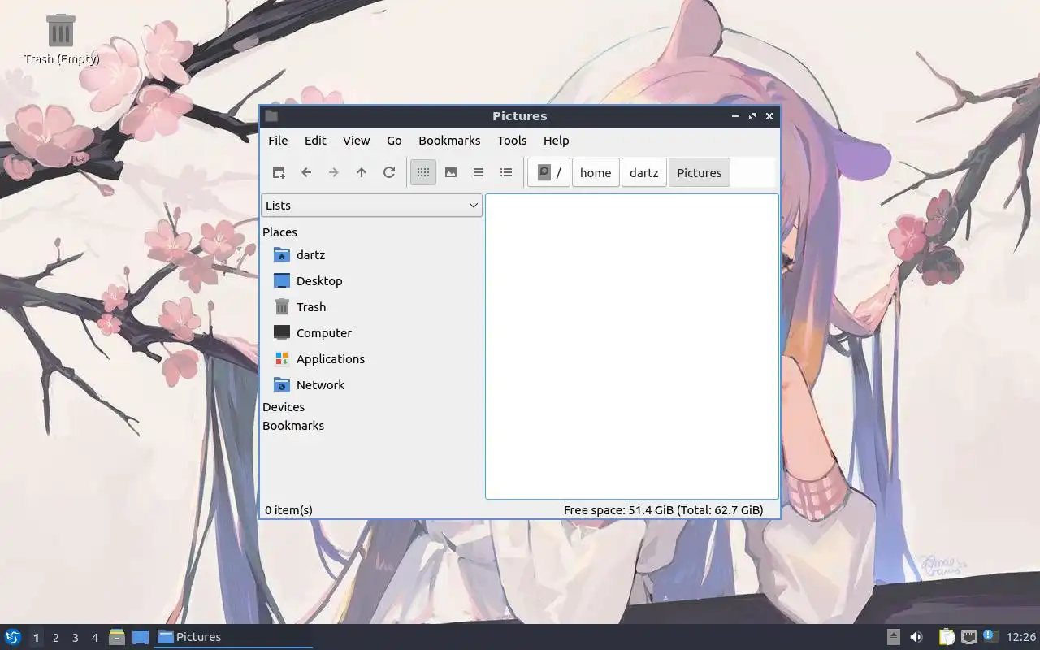Image resolution: width=1040 pixels, height=650 pixels.
Task: Go up to the parent folder
Action: [362, 172]
